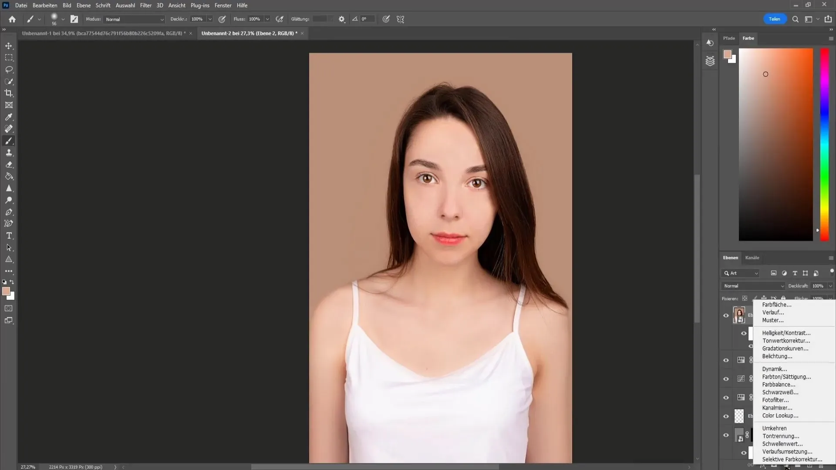
Task: Click the Teilen share button
Action: pyautogui.click(x=774, y=19)
